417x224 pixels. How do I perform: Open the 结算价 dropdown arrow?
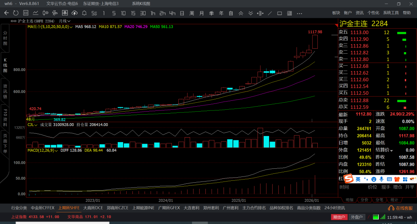click(x=392, y=150)
